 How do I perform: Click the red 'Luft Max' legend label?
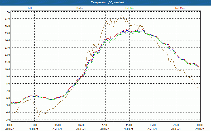pos(180,8)
